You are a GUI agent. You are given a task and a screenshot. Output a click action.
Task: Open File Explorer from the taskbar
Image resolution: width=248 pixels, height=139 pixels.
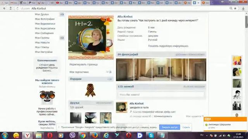(x=39, y=136)
